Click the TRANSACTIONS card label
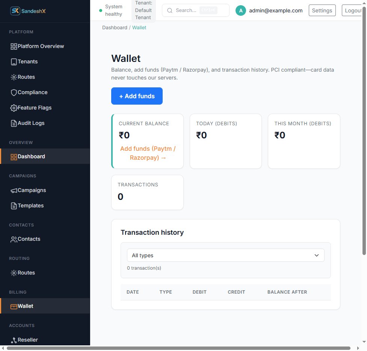The image size is (367, 351). [138, 185]
